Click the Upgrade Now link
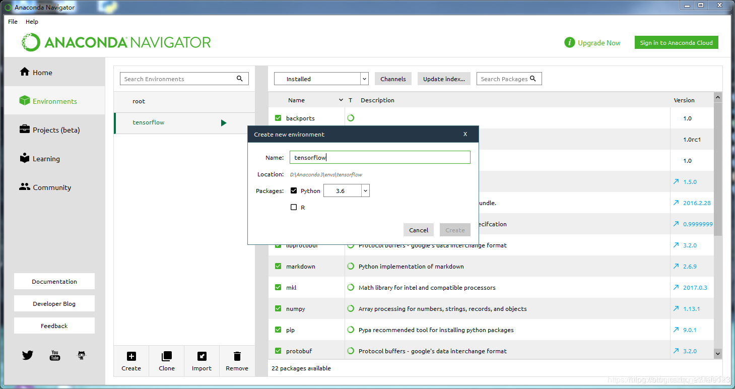This screenshot has width=735, height=389. pyautogui.click(x=599, y=43)
